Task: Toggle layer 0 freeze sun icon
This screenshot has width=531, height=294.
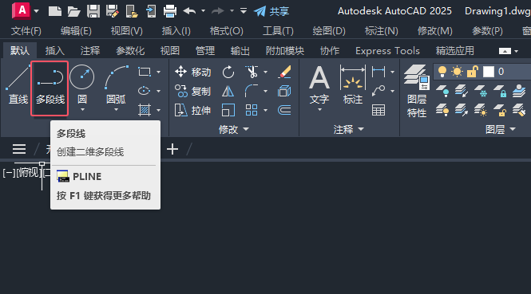Action: point(457,72)
